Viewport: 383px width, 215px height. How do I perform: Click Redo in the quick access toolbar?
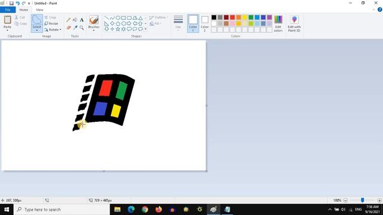point(24,4)
